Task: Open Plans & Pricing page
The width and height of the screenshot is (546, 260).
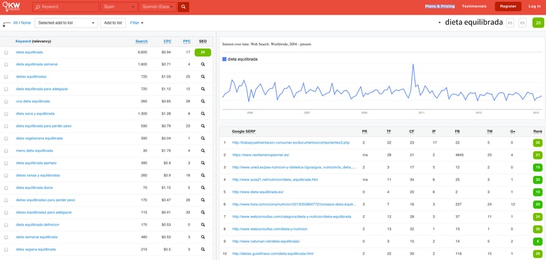Action: click(440, 6)
